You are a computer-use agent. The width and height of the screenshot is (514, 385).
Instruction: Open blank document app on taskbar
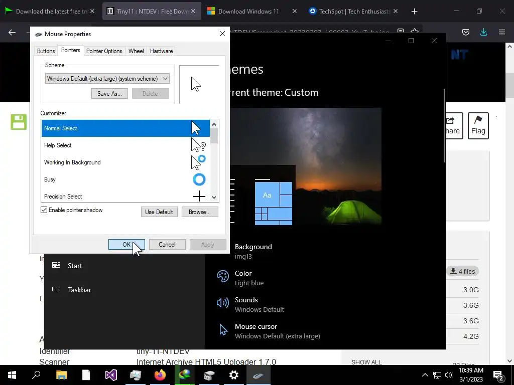pyautogui.click(x=86, y=375)
